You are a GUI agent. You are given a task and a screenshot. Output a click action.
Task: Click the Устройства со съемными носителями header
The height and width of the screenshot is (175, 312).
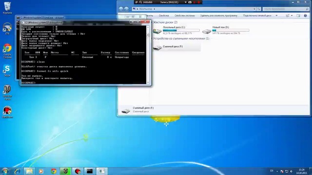(181, 38)
